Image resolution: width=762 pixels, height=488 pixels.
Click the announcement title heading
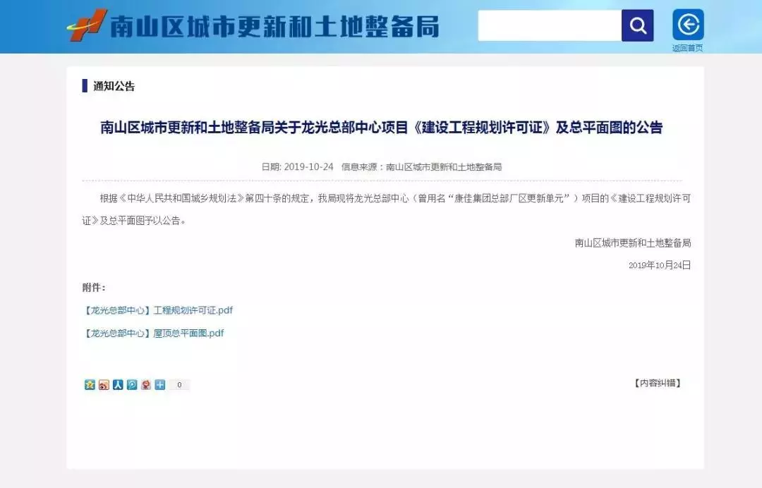381,128
